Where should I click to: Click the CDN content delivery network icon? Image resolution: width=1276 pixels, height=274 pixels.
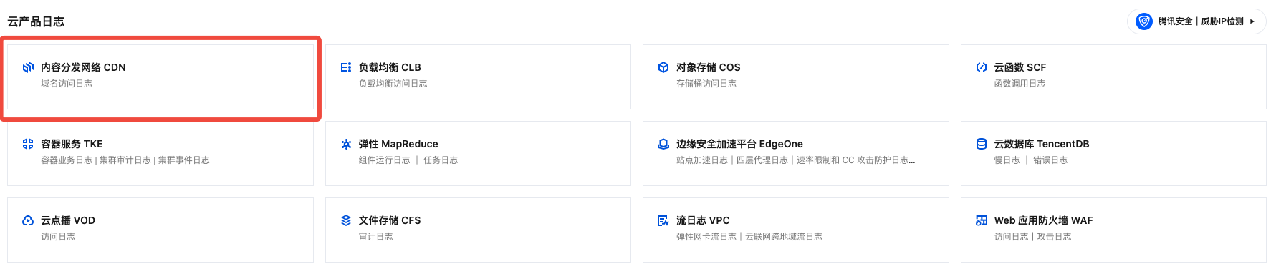point(28,67)
